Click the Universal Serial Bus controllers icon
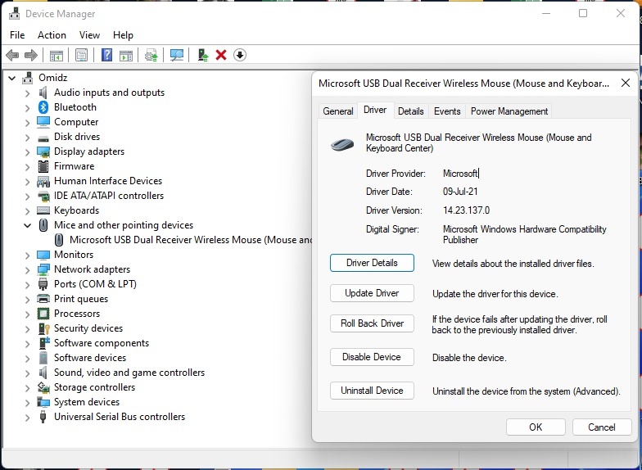Viewport: 642px width, 470px height. click(x=43, y=417)
